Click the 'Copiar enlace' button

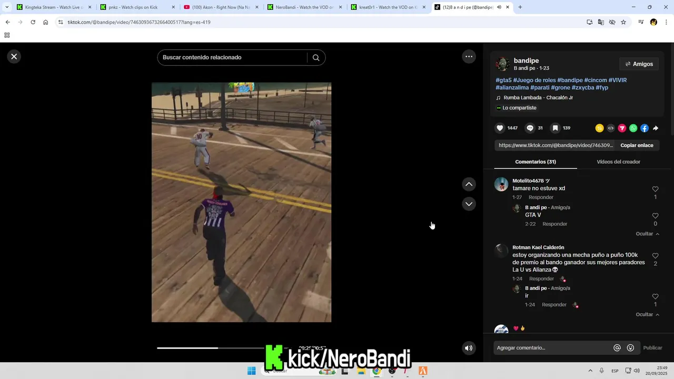coord(637,145)
